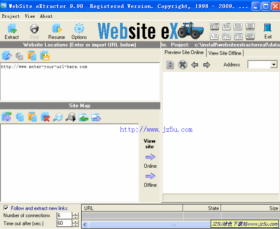Viewport: 280px width, 229px height.
Task: Click the http://www.jz5u.com link
Action: coord(156,130)
